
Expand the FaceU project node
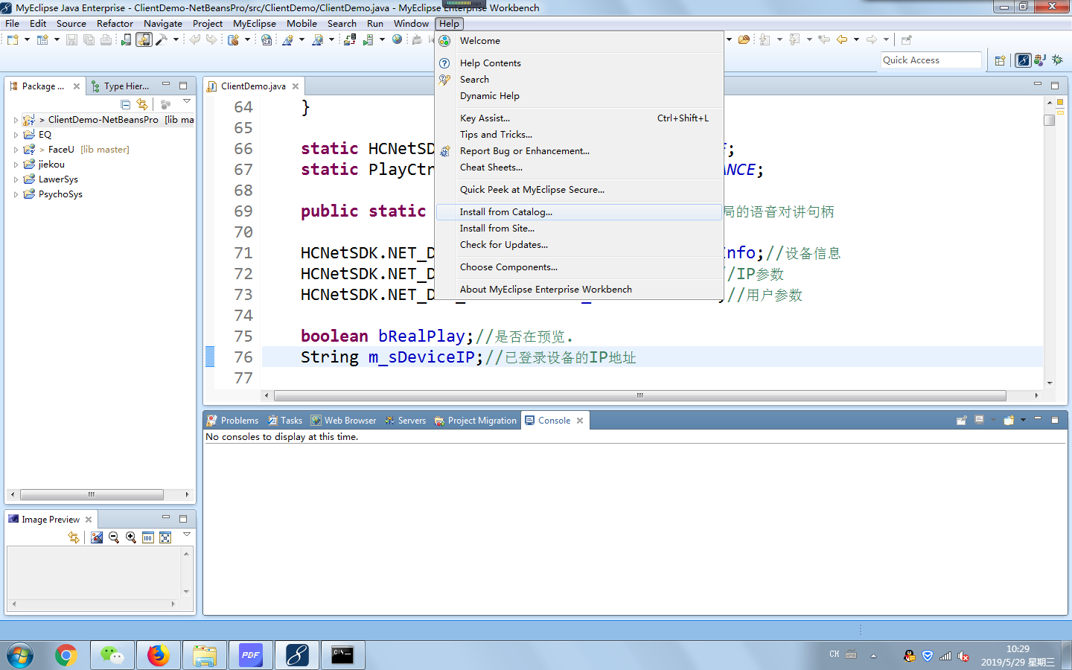(x=16, y=149)
